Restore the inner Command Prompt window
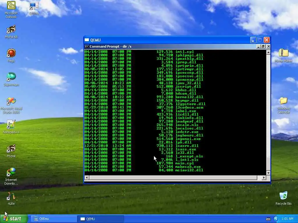Viewport: 298px width, 223px height. pyautogui.click(x=263, y=46)
